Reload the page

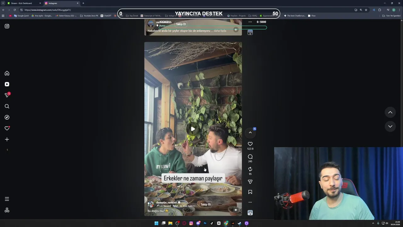[14, 10]
